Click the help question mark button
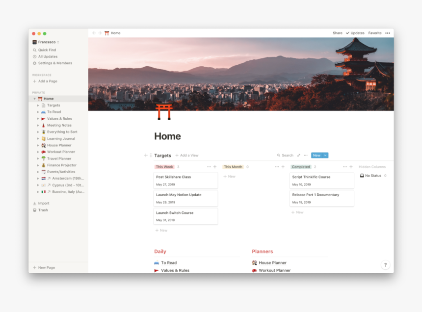422x312 pixels. click(x=385, y=265)
